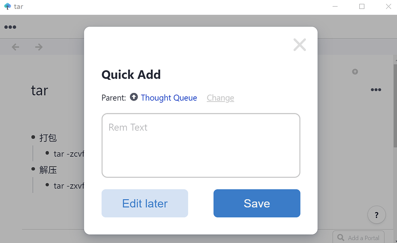Image resolution: width=397 pixels, height=243 pixels.
Task: Click the circular up-arrow icon near the scrollbar
Action: [355, 71]
